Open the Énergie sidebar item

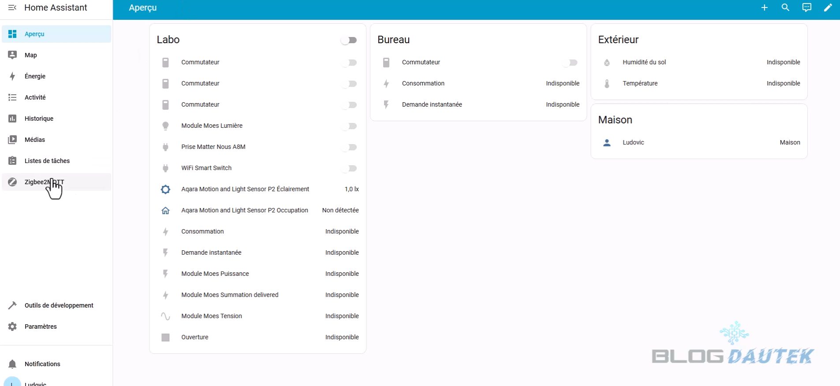click(35, 76)
